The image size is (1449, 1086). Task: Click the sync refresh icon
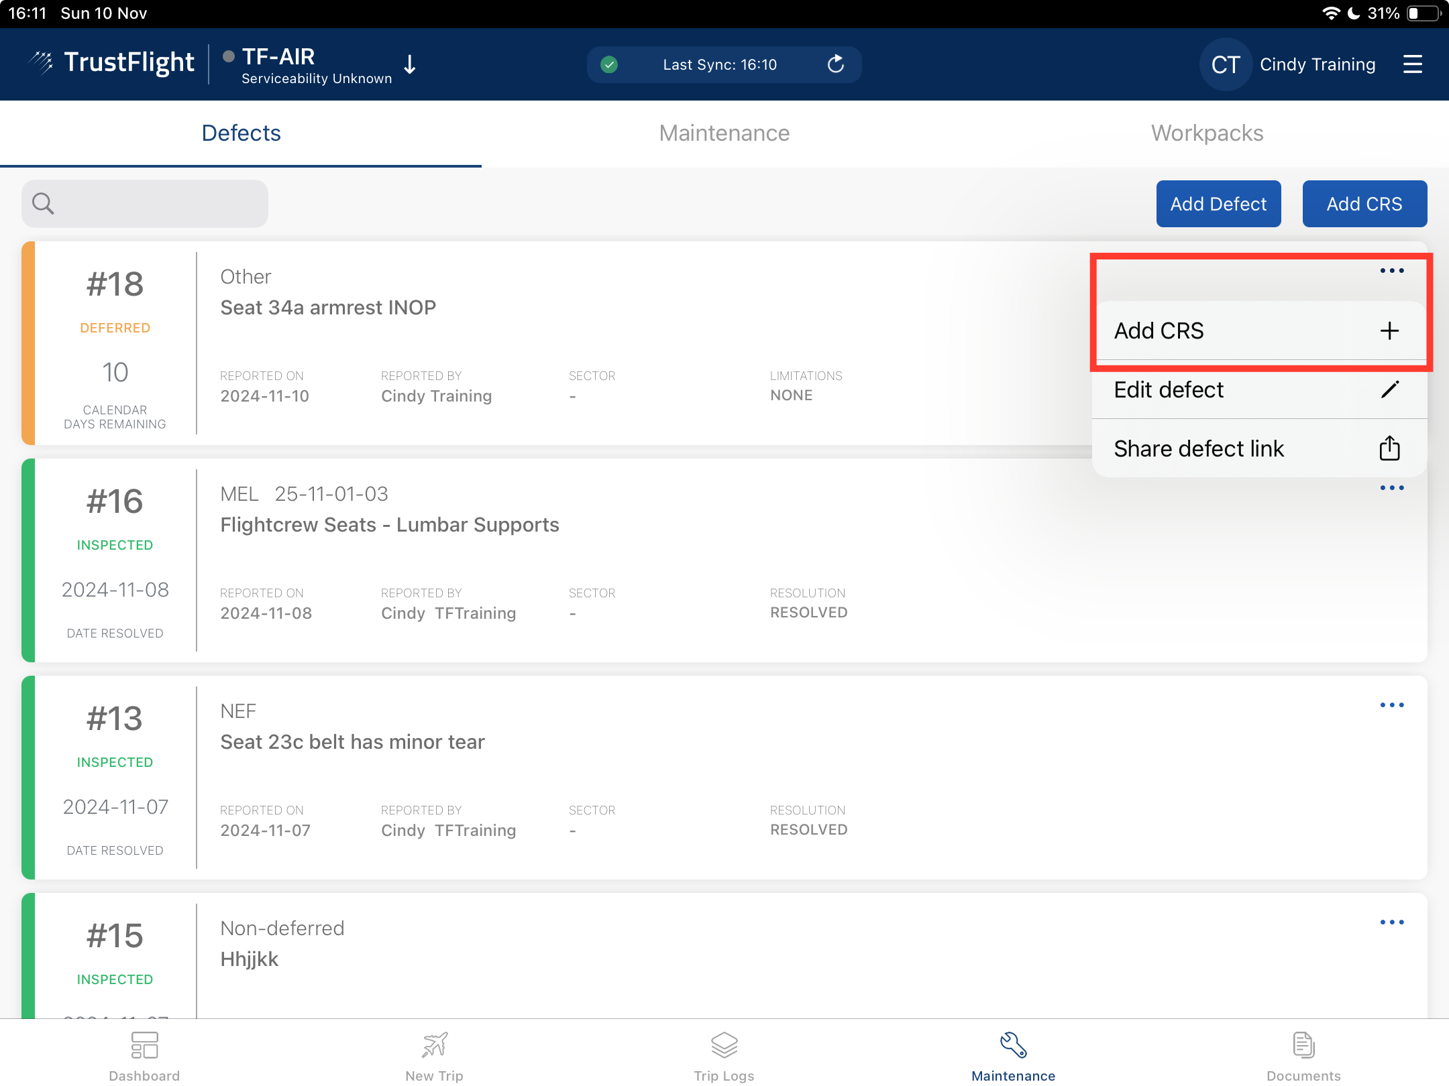(835, 64)
